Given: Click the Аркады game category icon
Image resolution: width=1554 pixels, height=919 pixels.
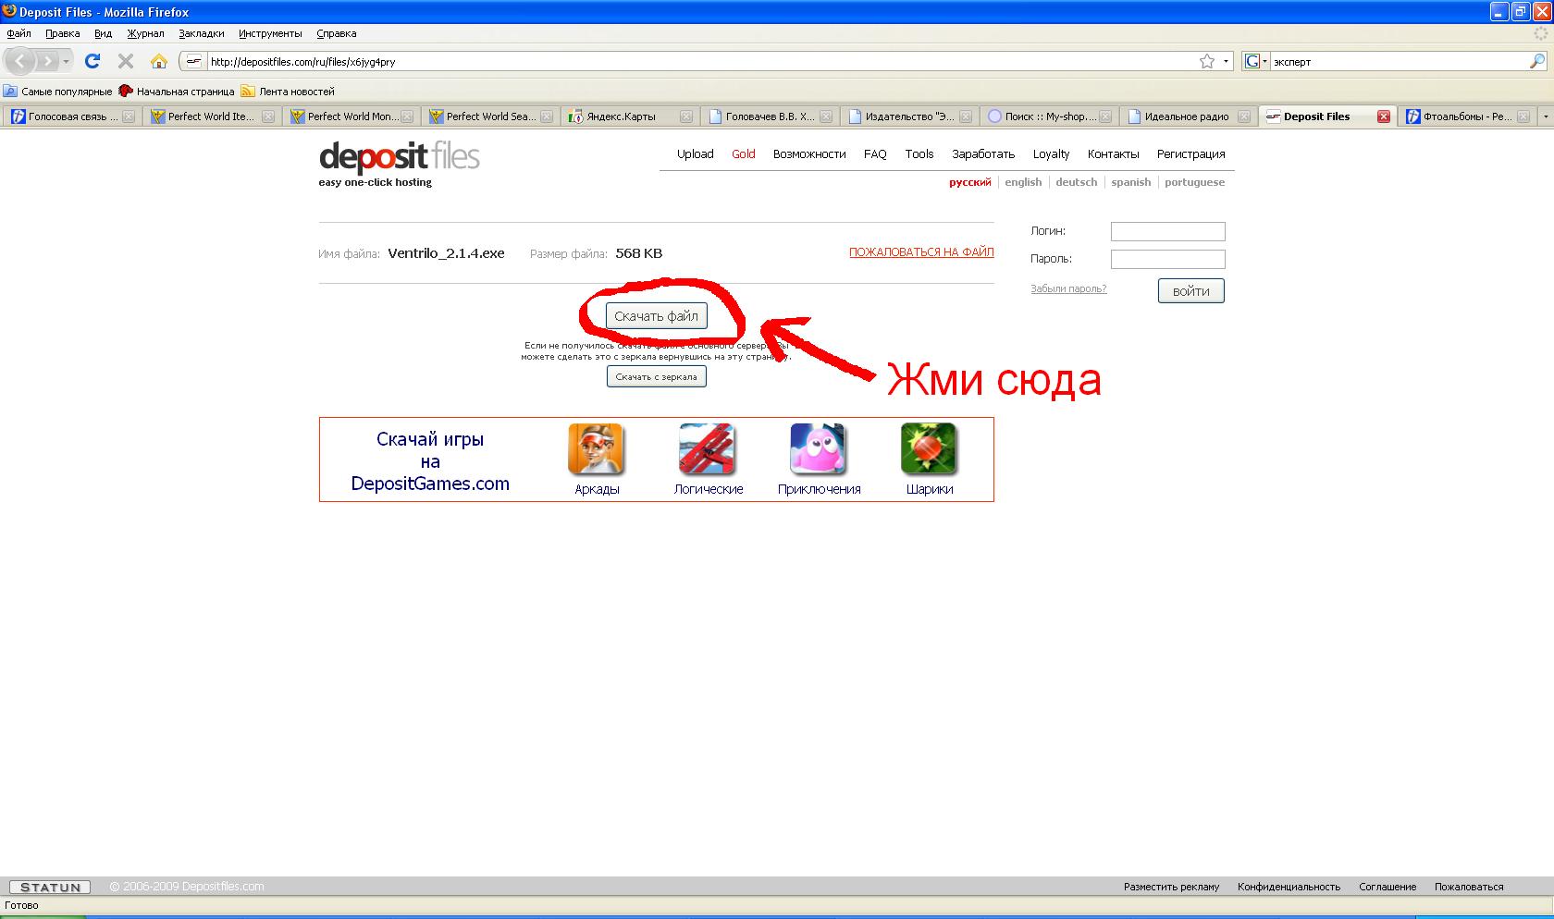Looking at the screenshot, I should pos(597,448).
